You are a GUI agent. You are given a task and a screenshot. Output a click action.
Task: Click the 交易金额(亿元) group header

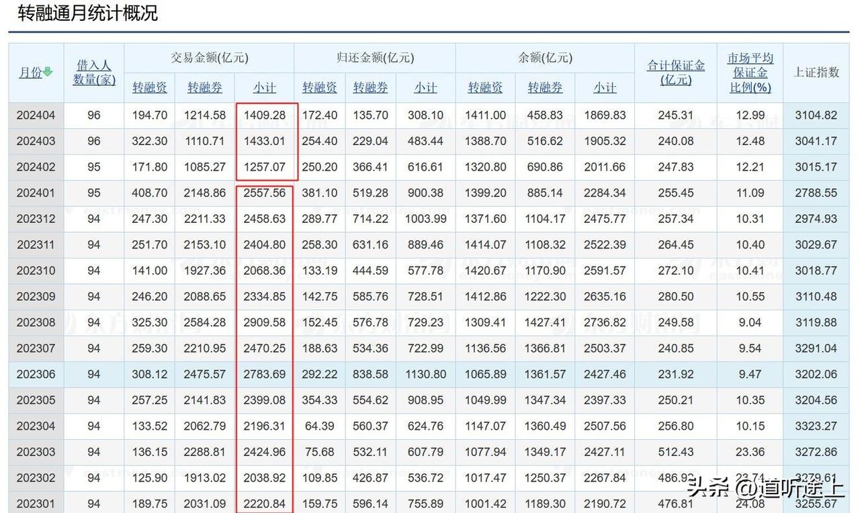pos(209,58)
